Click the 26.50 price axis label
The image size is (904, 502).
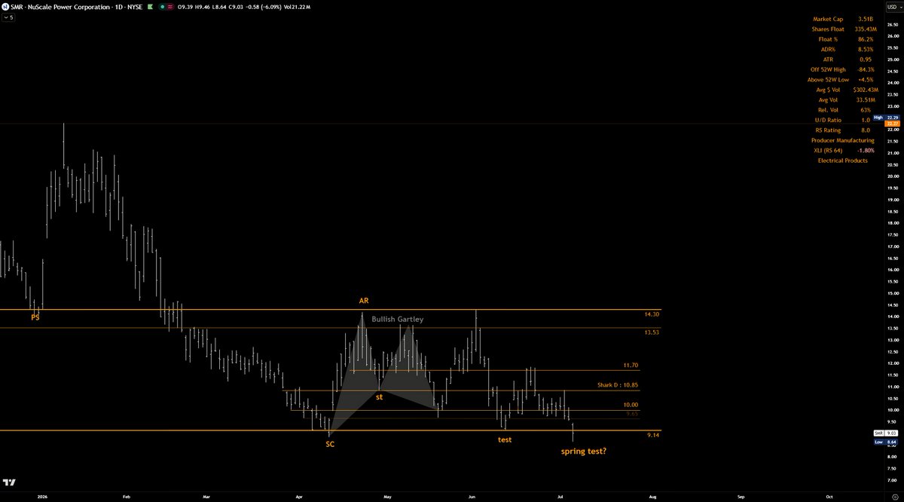[x=891, y=23]
